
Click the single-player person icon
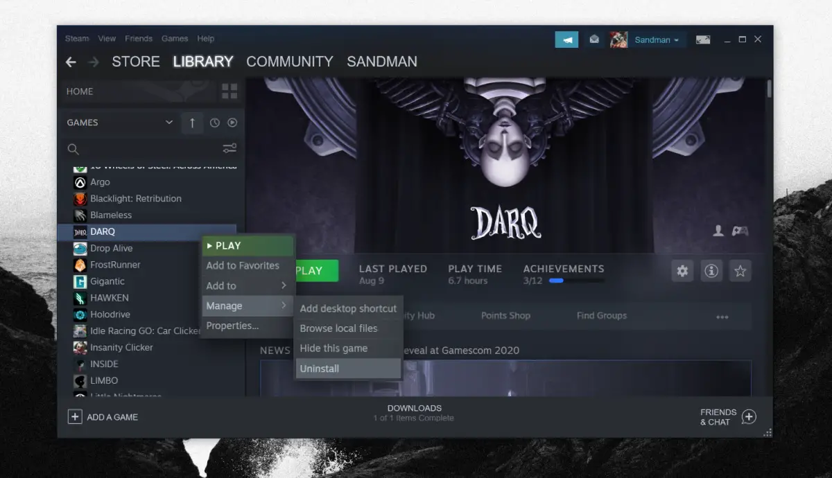point(718,231)
